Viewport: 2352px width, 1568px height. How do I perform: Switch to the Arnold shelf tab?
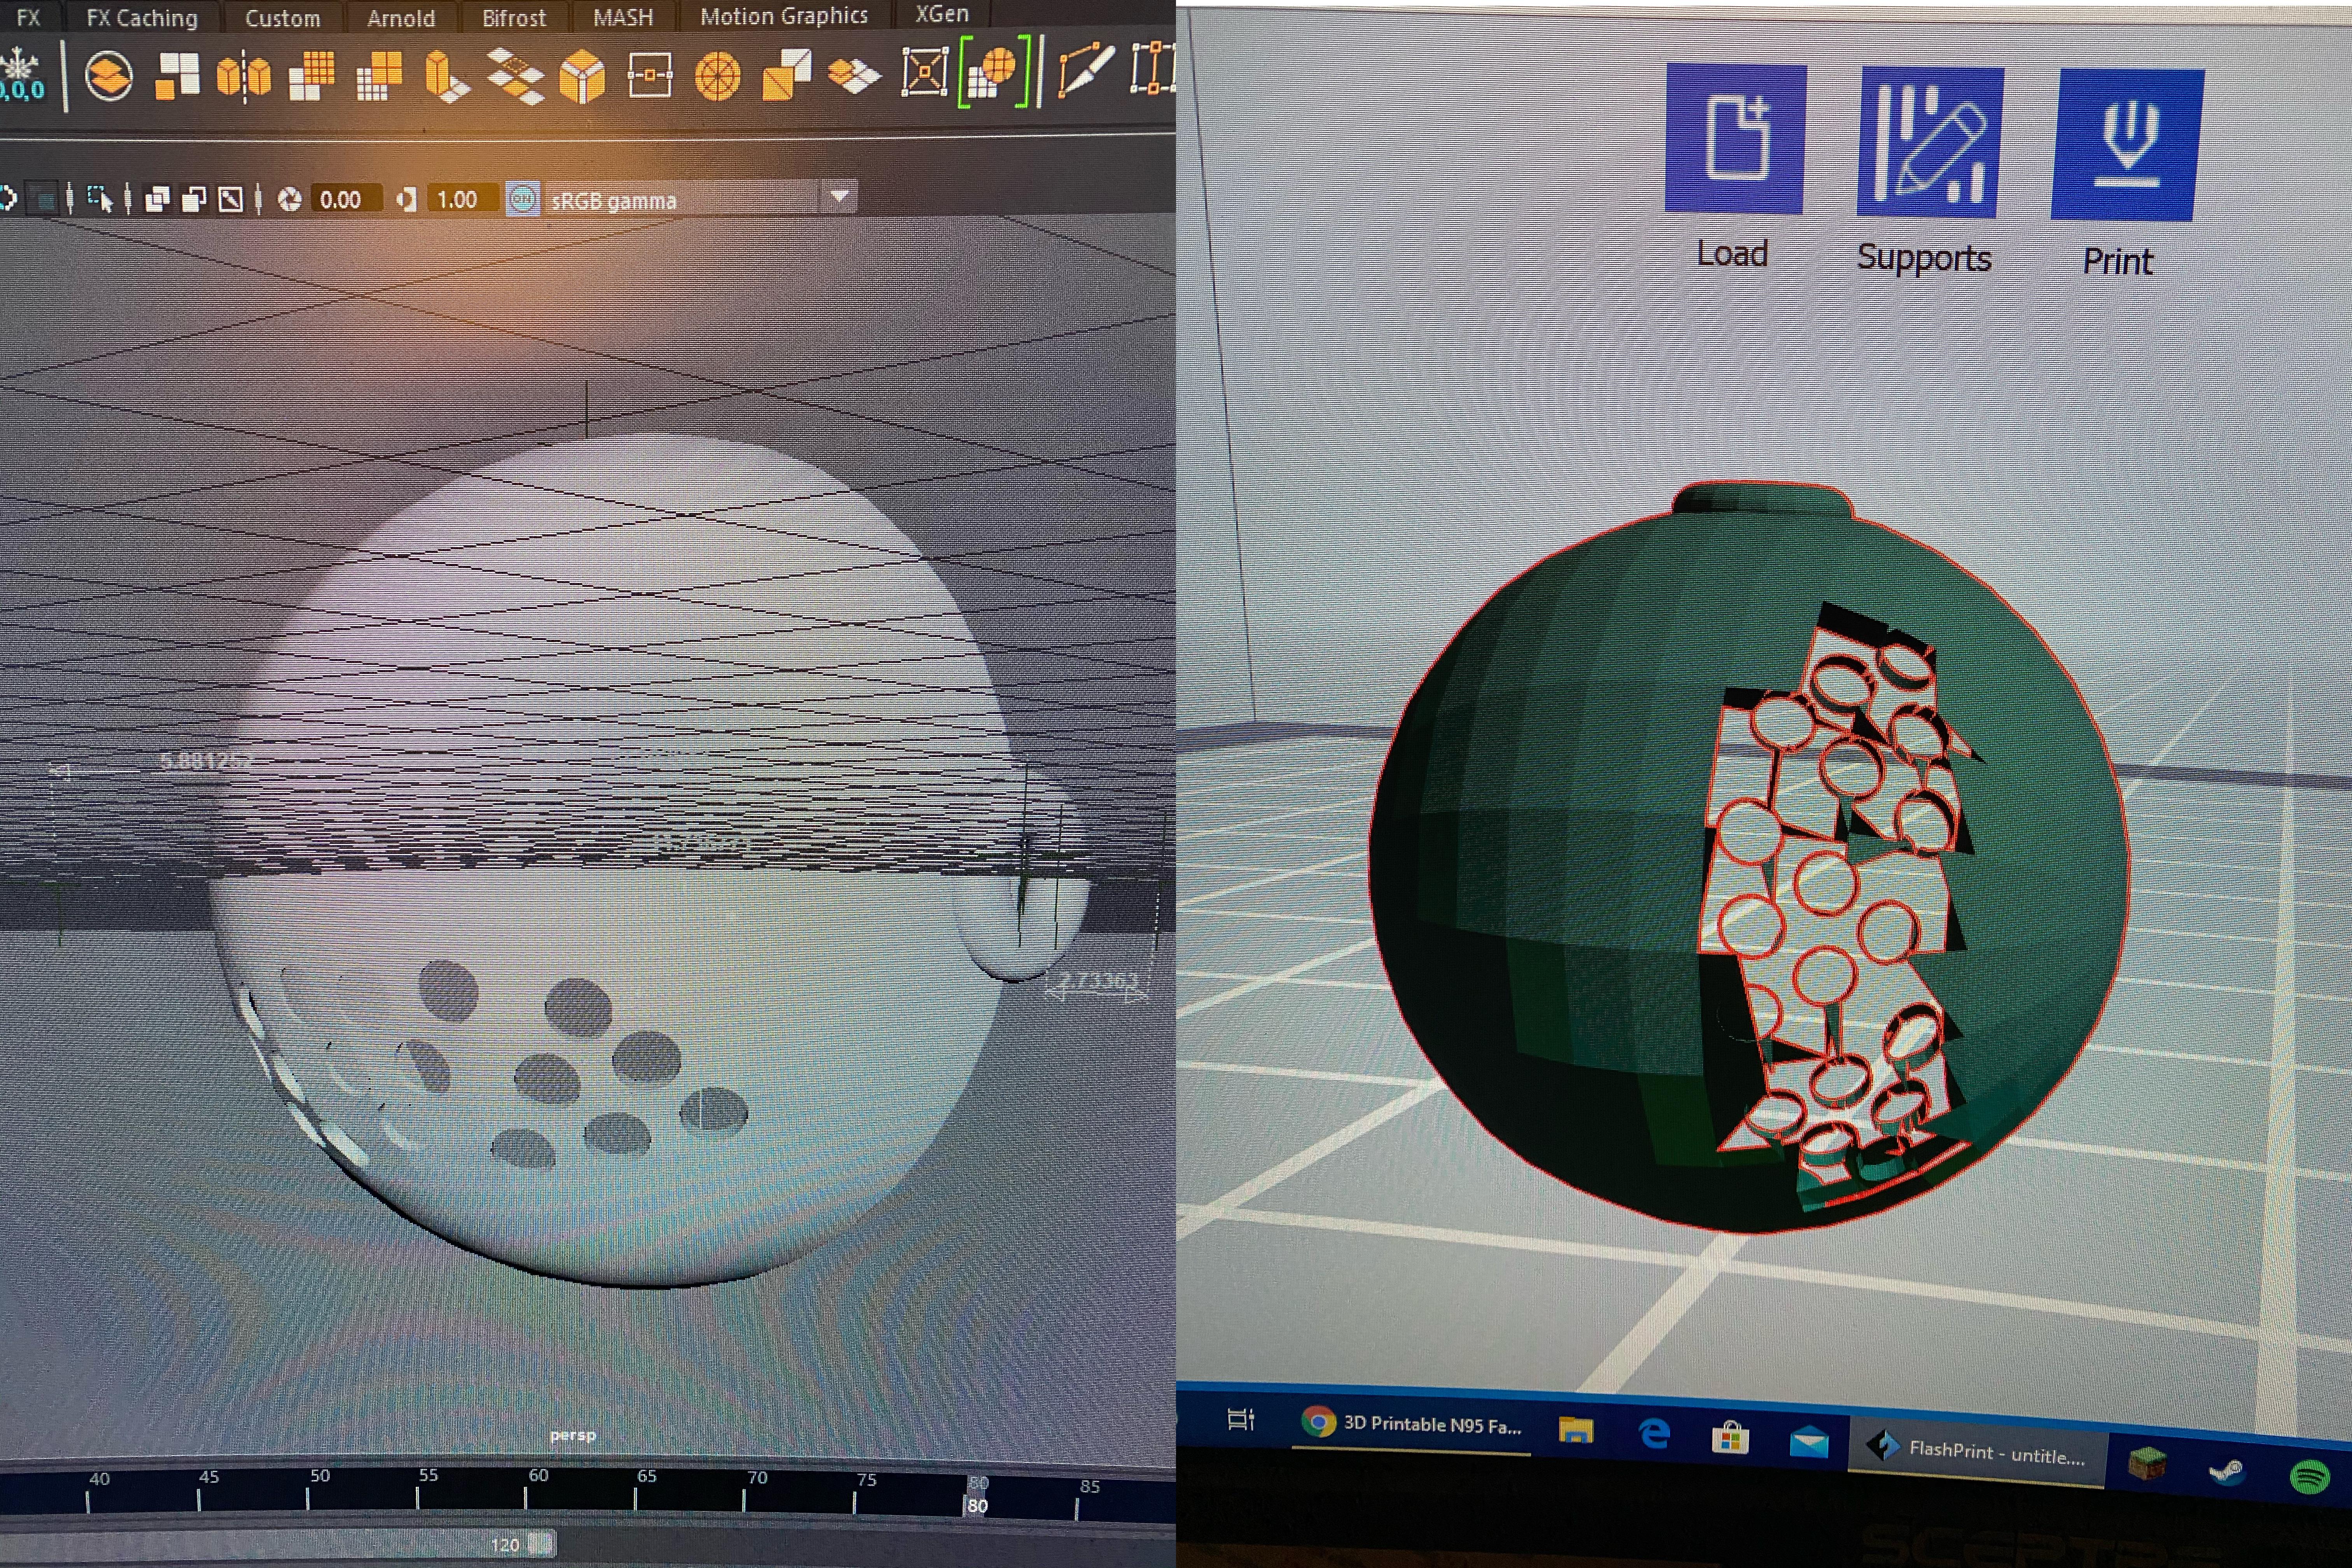pyautogui.click(x=400, y=18)
